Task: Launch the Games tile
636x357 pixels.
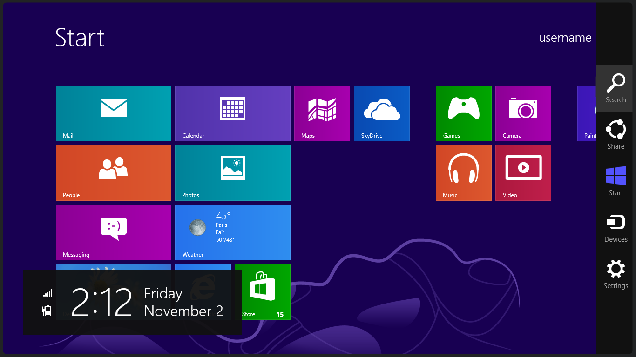Action: click(464, 113)
